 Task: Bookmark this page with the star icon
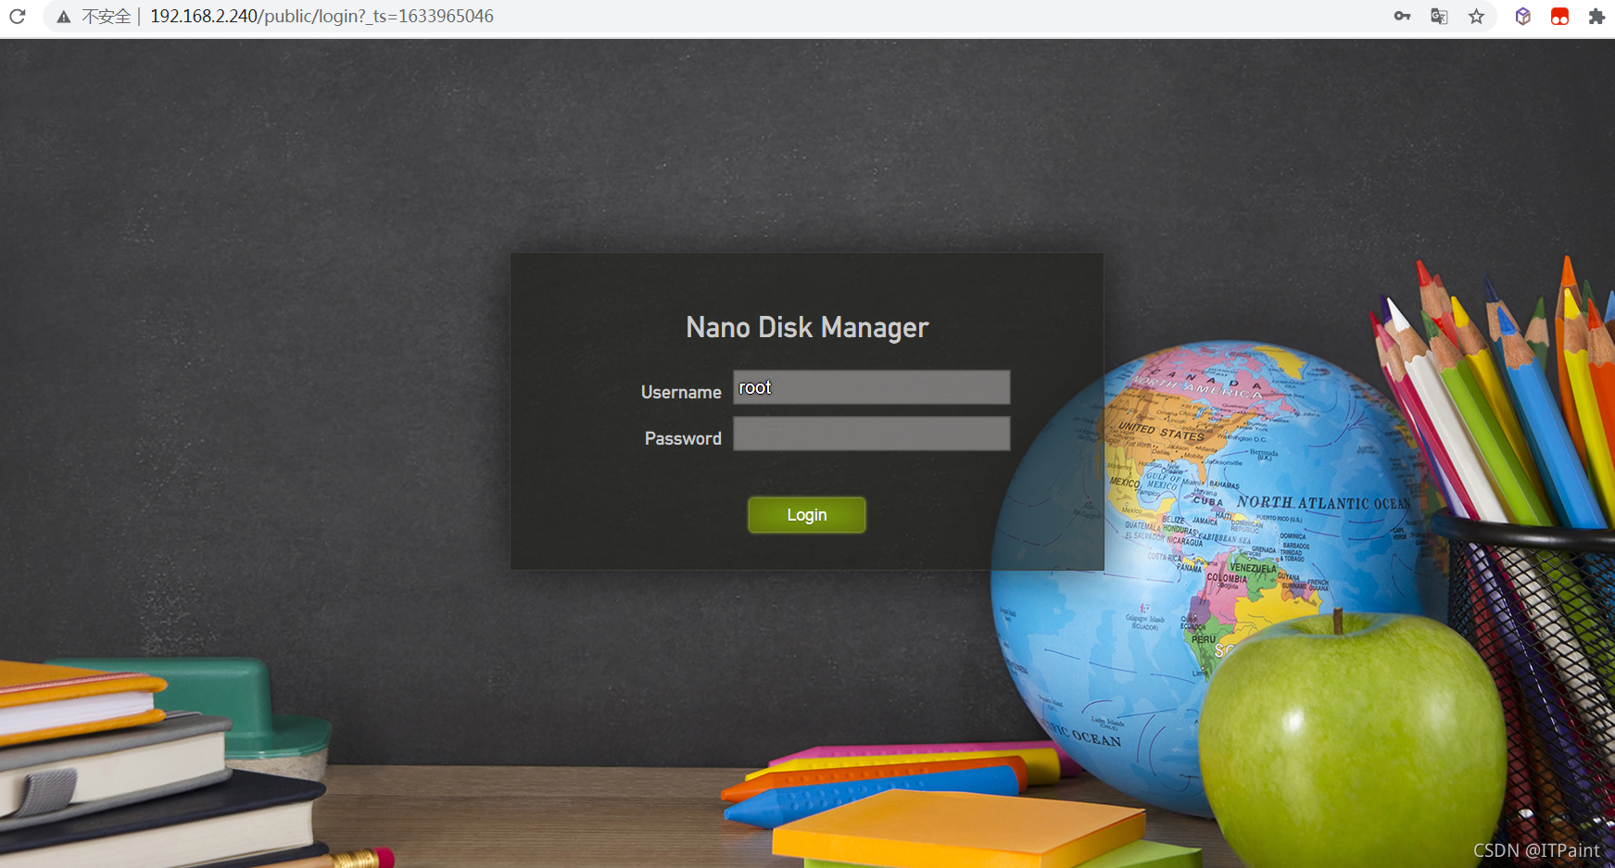click(1476, 16)
